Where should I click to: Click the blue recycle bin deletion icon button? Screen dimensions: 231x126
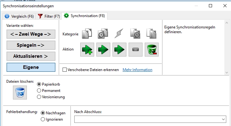20,93
